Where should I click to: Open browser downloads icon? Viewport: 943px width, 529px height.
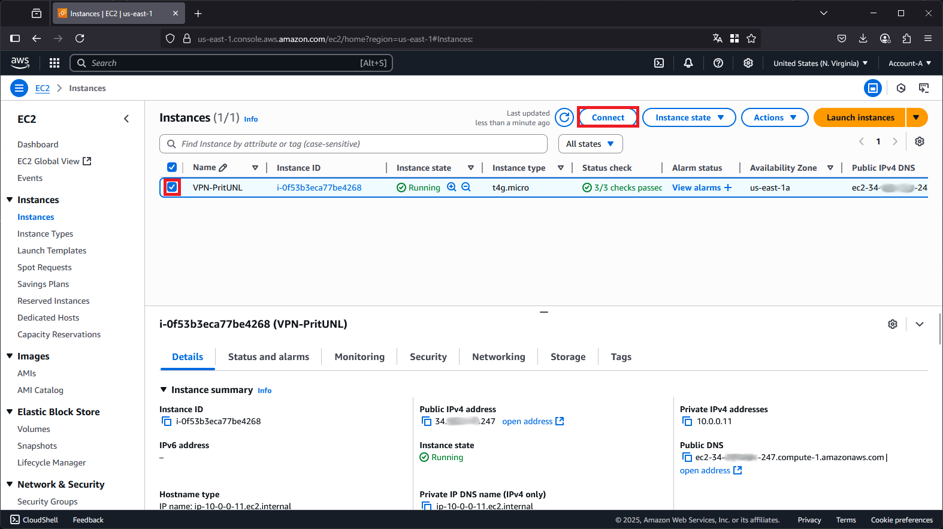(x=863, y=38)
